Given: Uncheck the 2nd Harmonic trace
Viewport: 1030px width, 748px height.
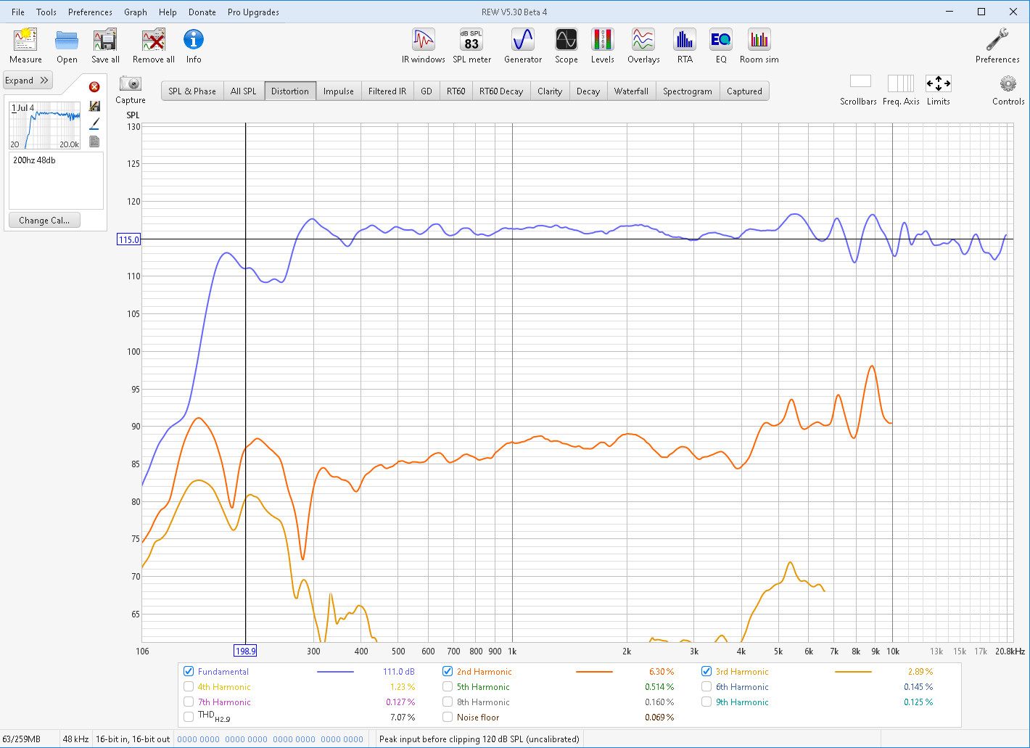Looking at the screenshot, I should [448, 671].
